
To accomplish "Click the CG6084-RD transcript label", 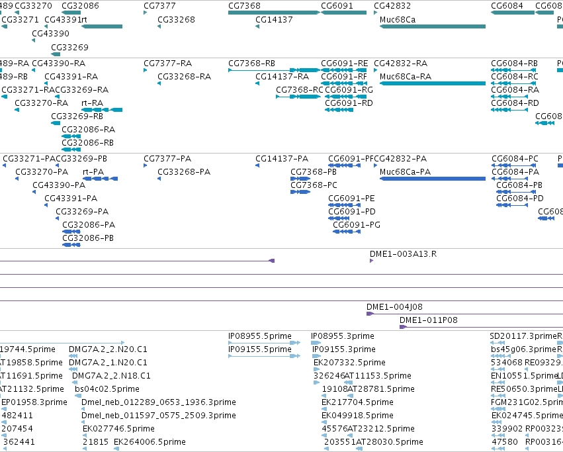I will coord(515,103).
